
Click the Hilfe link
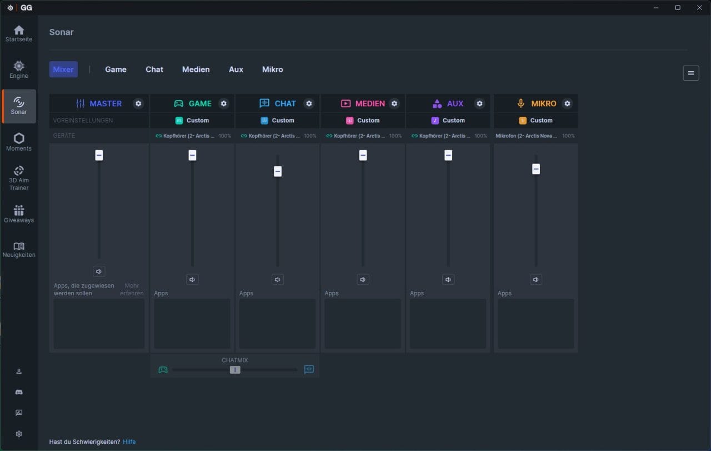pyautogui.click(x=129, y=442)
